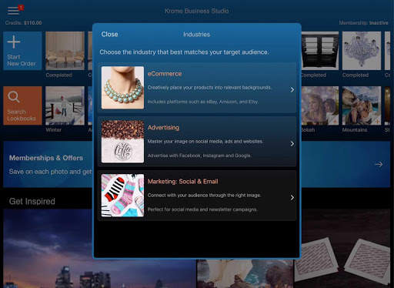Screen dimensions: 394x288
Task: Expand eCommerce using its chevron arrow
Action: [x=292, y=89]
